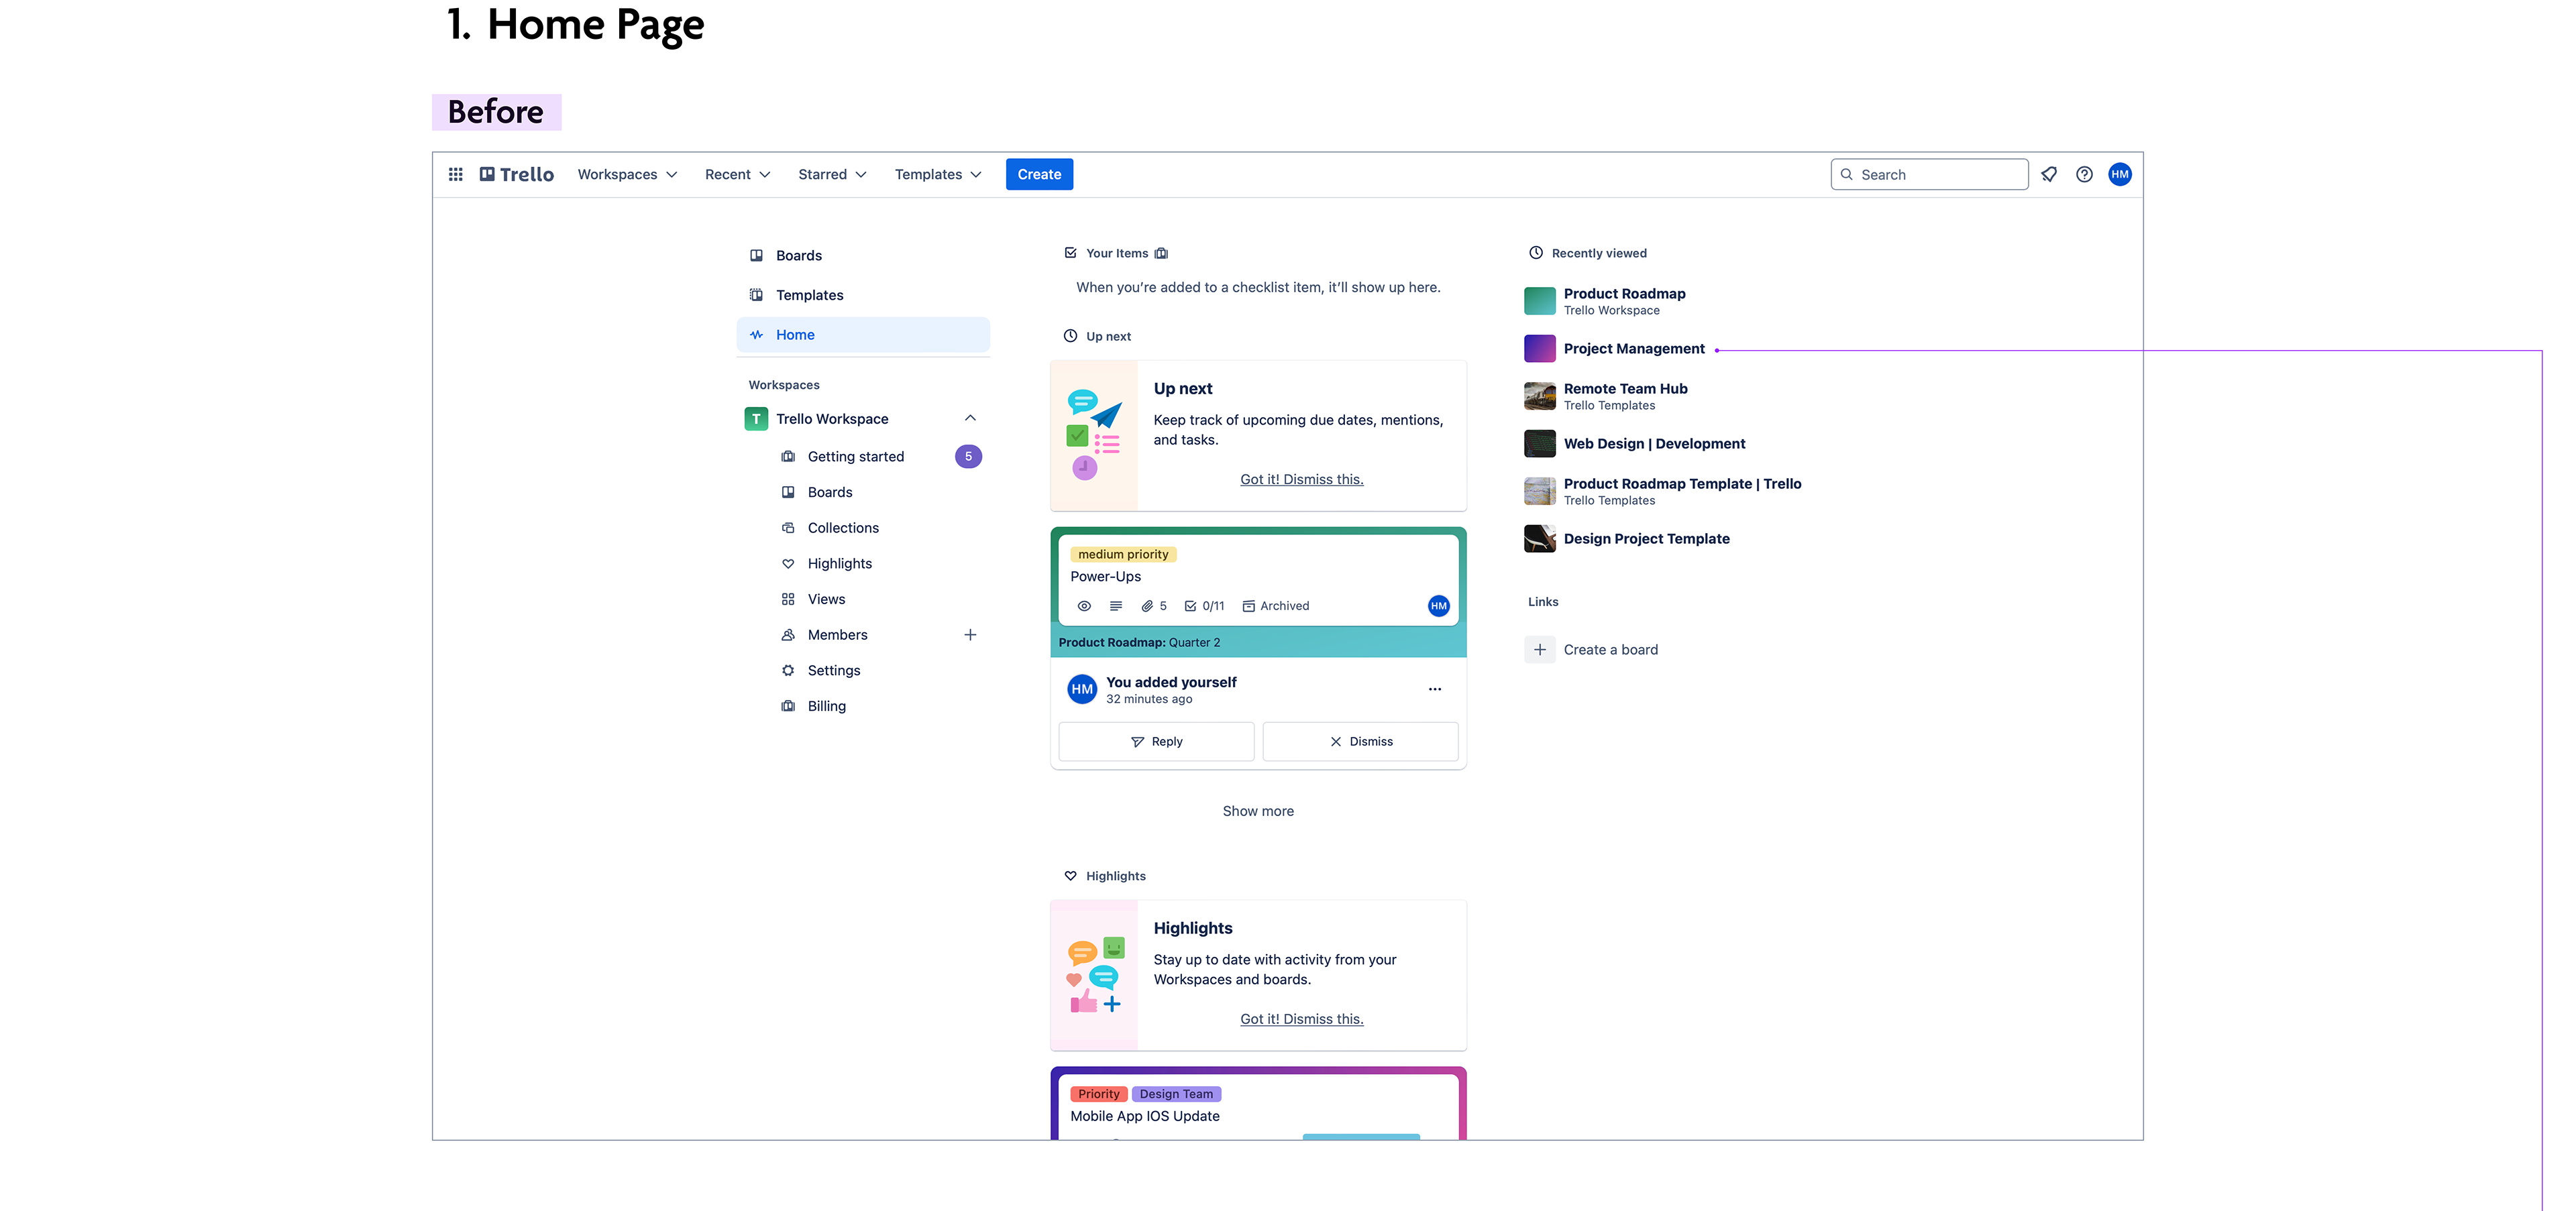
Task: Open the Remote Team Hub thumbnail
Action: pos(1540,396)
